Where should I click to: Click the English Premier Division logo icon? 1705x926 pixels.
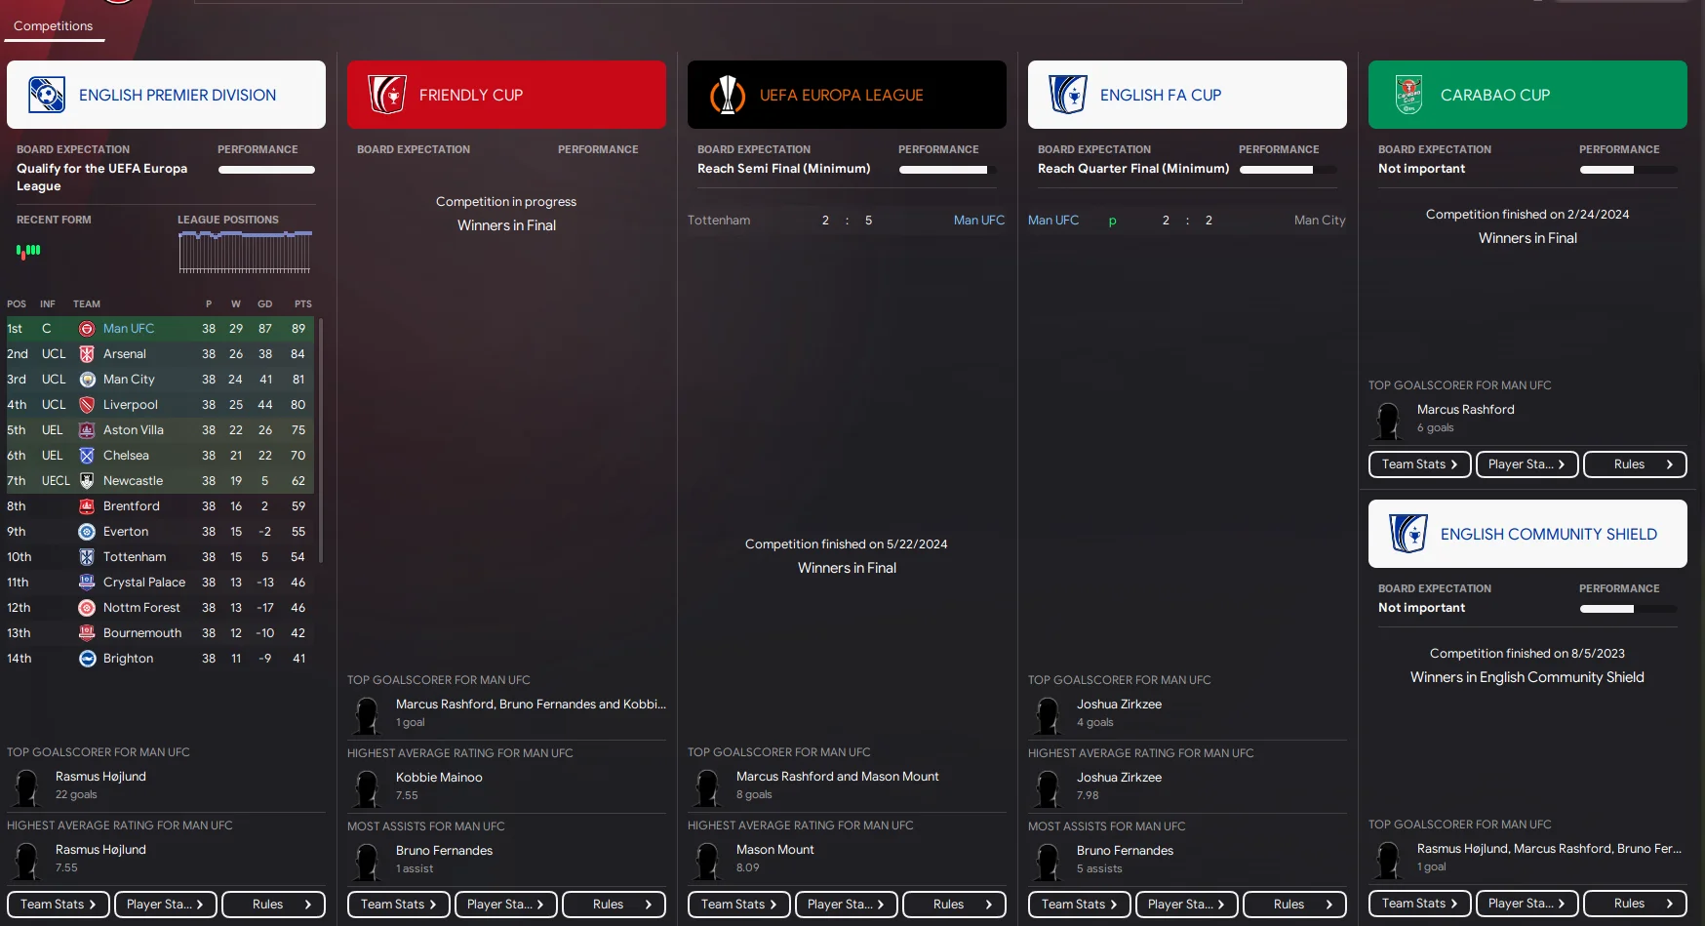(47, 95)
